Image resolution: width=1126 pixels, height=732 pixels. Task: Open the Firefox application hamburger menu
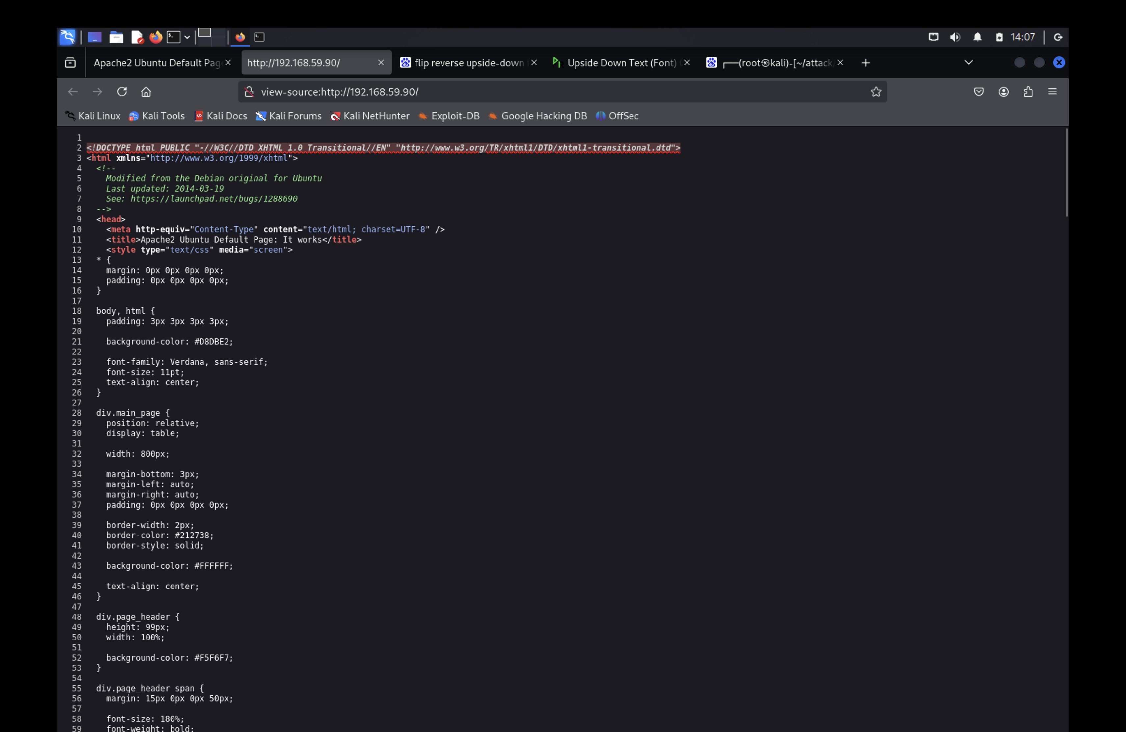[x=1052, y=92]
